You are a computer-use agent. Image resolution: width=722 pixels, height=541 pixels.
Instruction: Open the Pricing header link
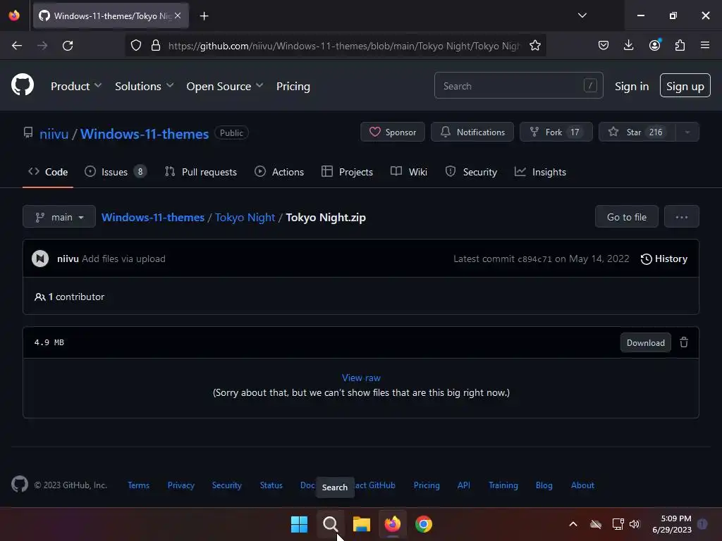293,86
